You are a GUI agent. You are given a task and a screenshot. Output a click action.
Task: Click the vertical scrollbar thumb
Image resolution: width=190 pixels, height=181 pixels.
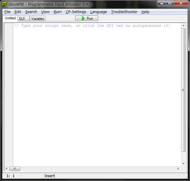pyautogui.click(x=183, y=90)
